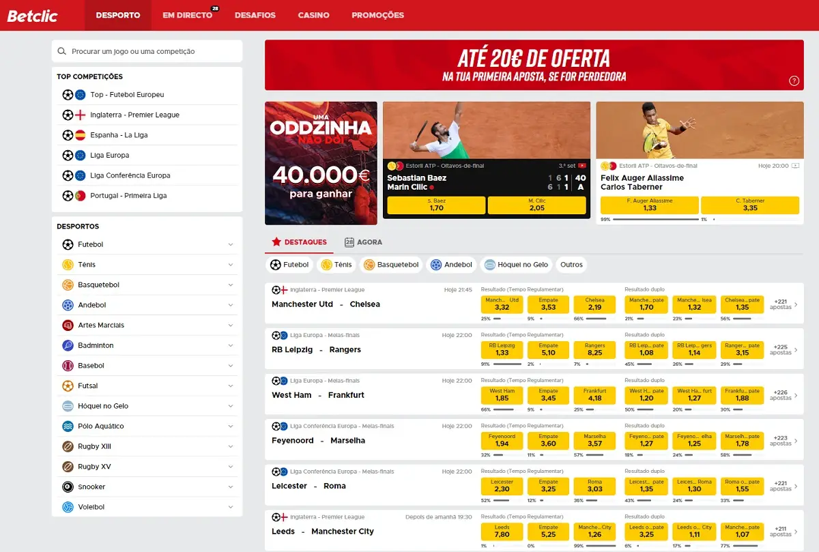
Task: Click the Ténis ball icon in Desportos list
Action: (x=68, y=265)
